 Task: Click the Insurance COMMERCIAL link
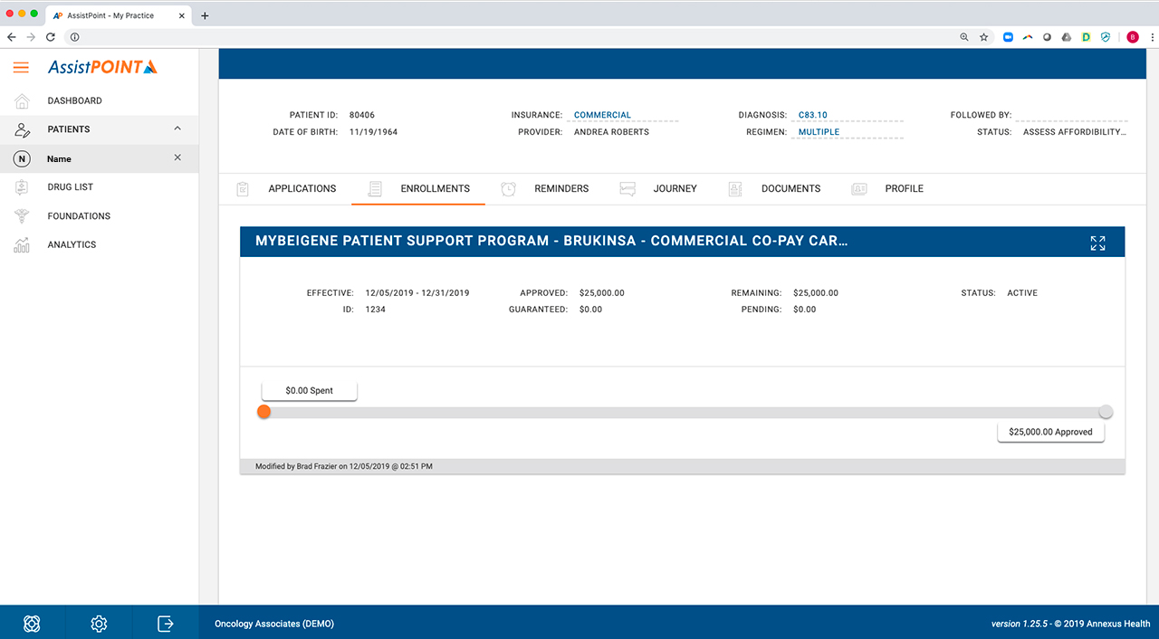pyautogui.click(x=601, y=115)
